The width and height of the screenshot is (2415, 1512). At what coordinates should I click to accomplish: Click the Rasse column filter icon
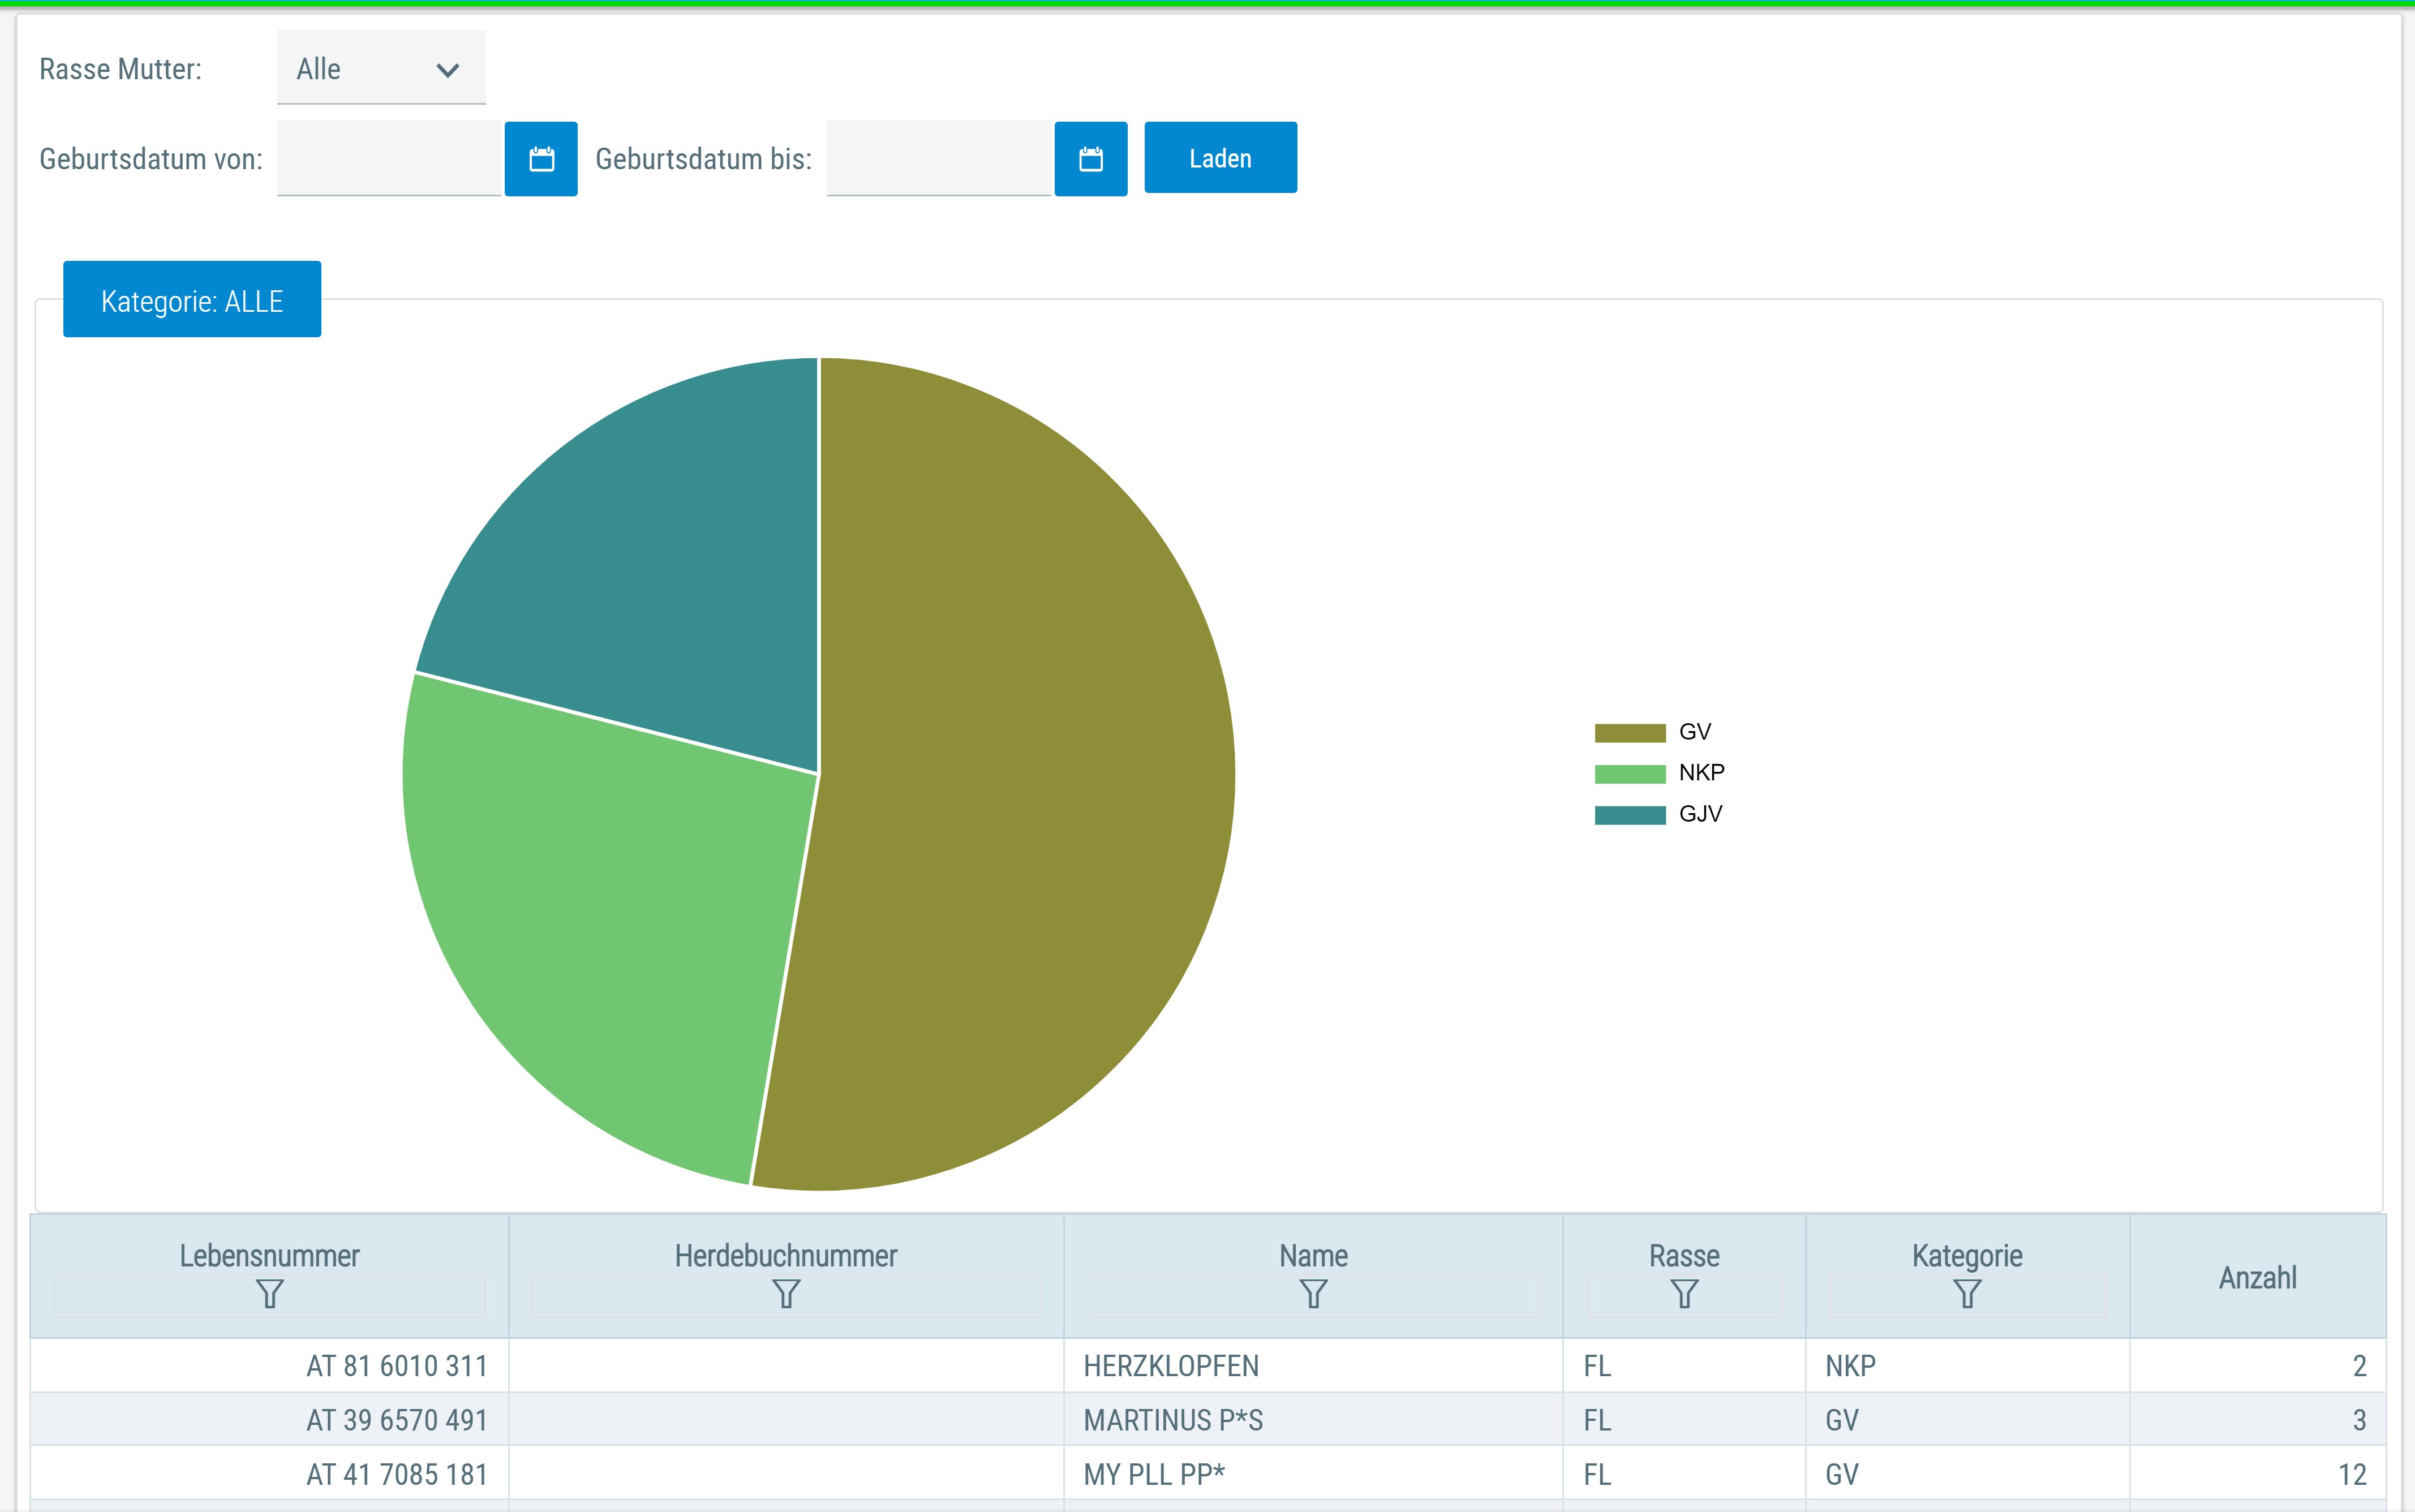(x=1684, y=1294)
